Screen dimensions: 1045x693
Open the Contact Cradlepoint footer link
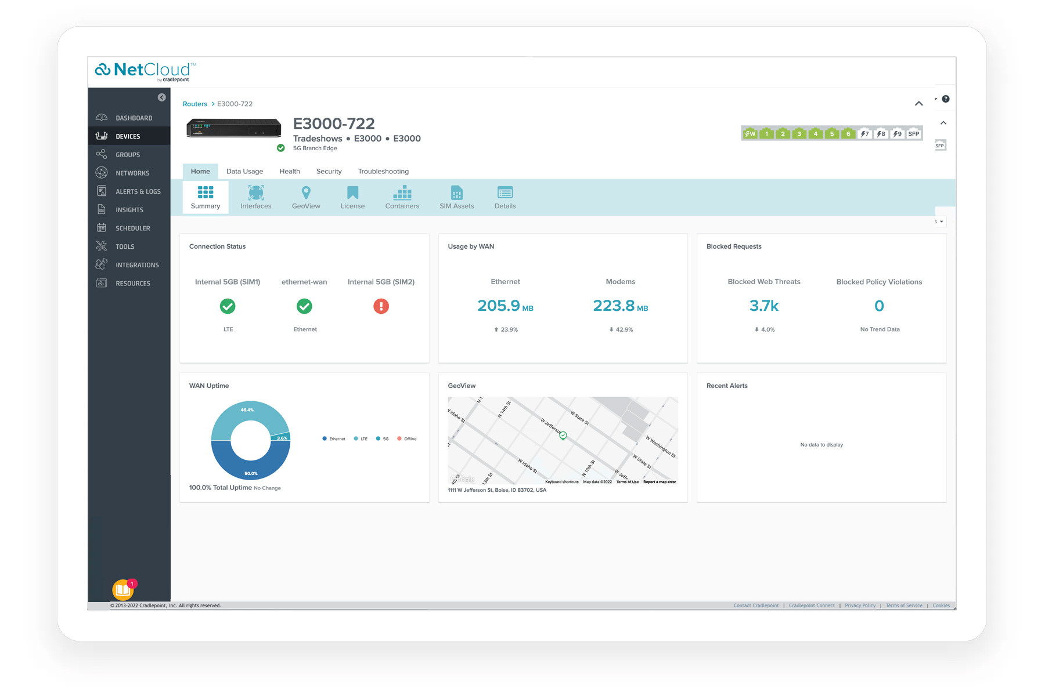tap(756, 605)
